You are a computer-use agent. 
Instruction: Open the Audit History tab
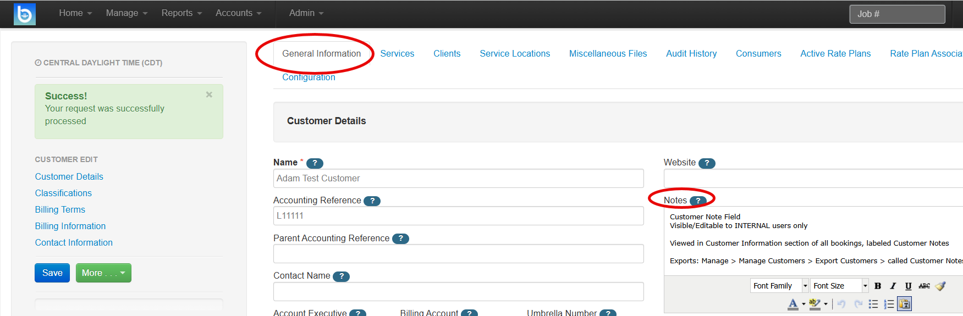(x=691, y=54)
